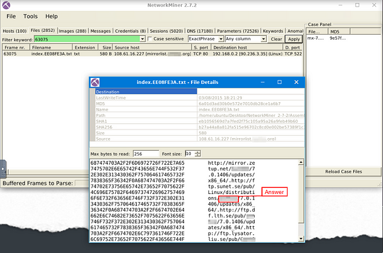Select the MD5 property row in File Details
This screenshot has height=253, width=383.
pos(199,103)
